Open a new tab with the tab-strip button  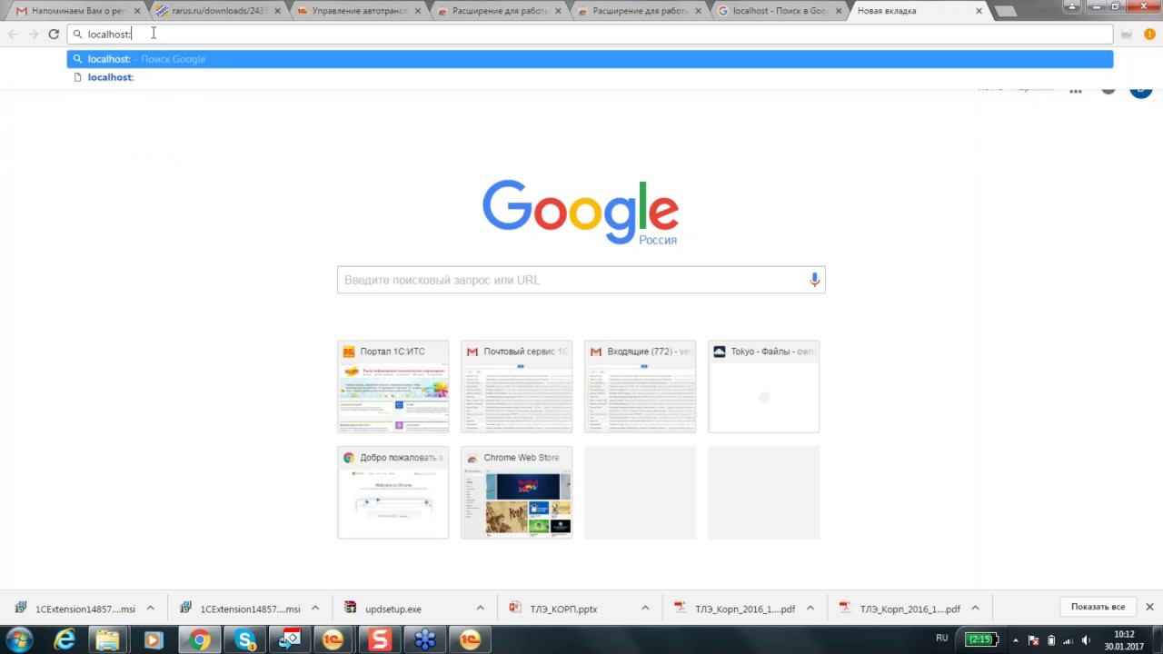(1006, 12)
